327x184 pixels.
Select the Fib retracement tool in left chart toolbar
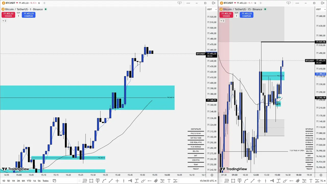[x=85, y=181]
